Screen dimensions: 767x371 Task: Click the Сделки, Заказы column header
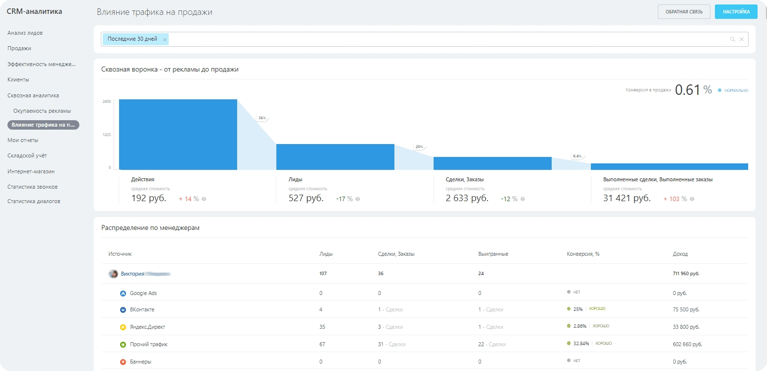(x=396, y=254)
